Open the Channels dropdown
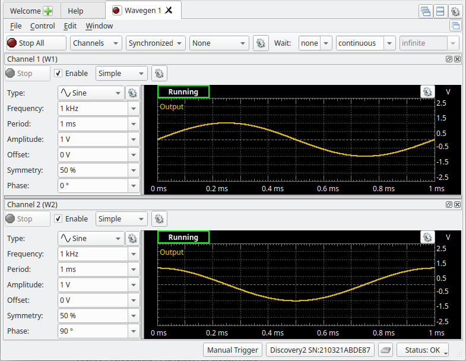466x361 pixels. coord(96,43)
